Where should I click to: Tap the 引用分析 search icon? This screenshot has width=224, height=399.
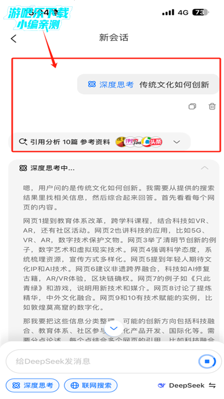(x=23, y=142)
